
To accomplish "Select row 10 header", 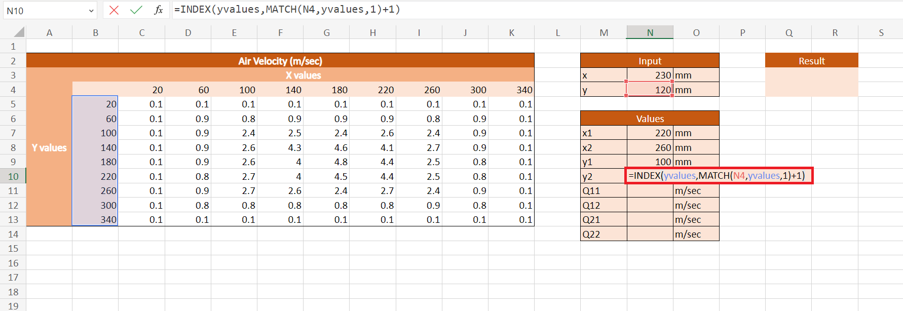I will (13, 176).
